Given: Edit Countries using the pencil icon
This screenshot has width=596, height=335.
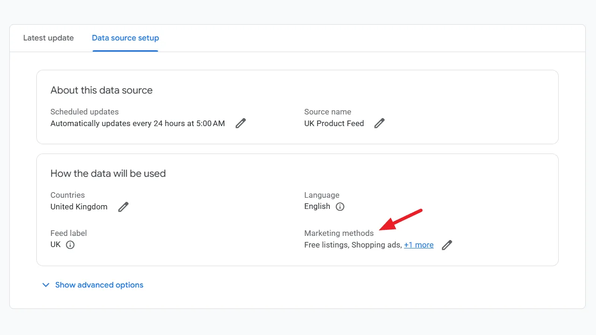Looking at the screenshot, I should tap(123, 207).
